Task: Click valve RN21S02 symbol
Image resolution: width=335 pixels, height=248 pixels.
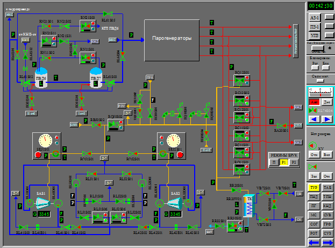Action: coord(65,26)
